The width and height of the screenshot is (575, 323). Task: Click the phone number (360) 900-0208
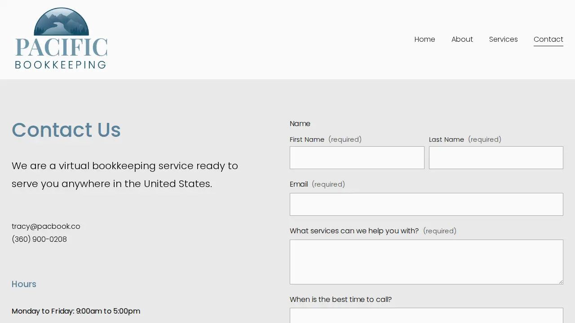(39, 240)
